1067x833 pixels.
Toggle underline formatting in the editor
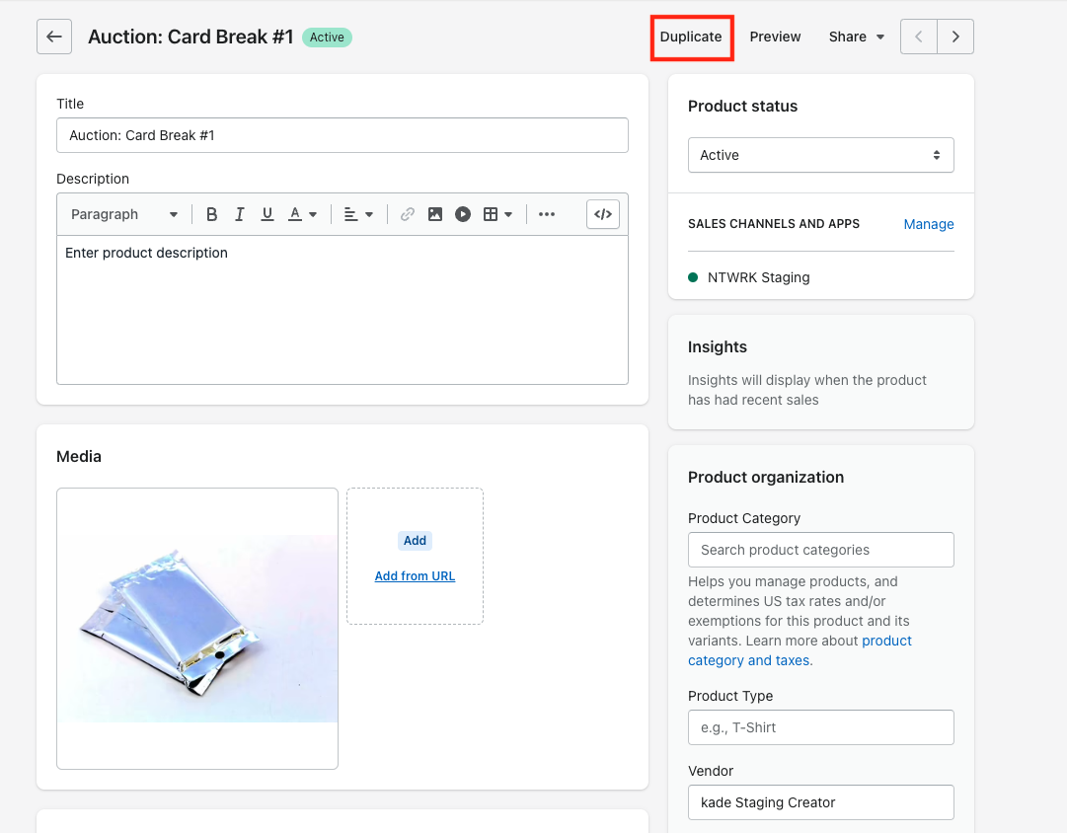[266, 213]
